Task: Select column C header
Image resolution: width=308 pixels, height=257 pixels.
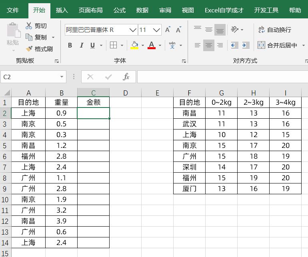Action: click(93, 93)
